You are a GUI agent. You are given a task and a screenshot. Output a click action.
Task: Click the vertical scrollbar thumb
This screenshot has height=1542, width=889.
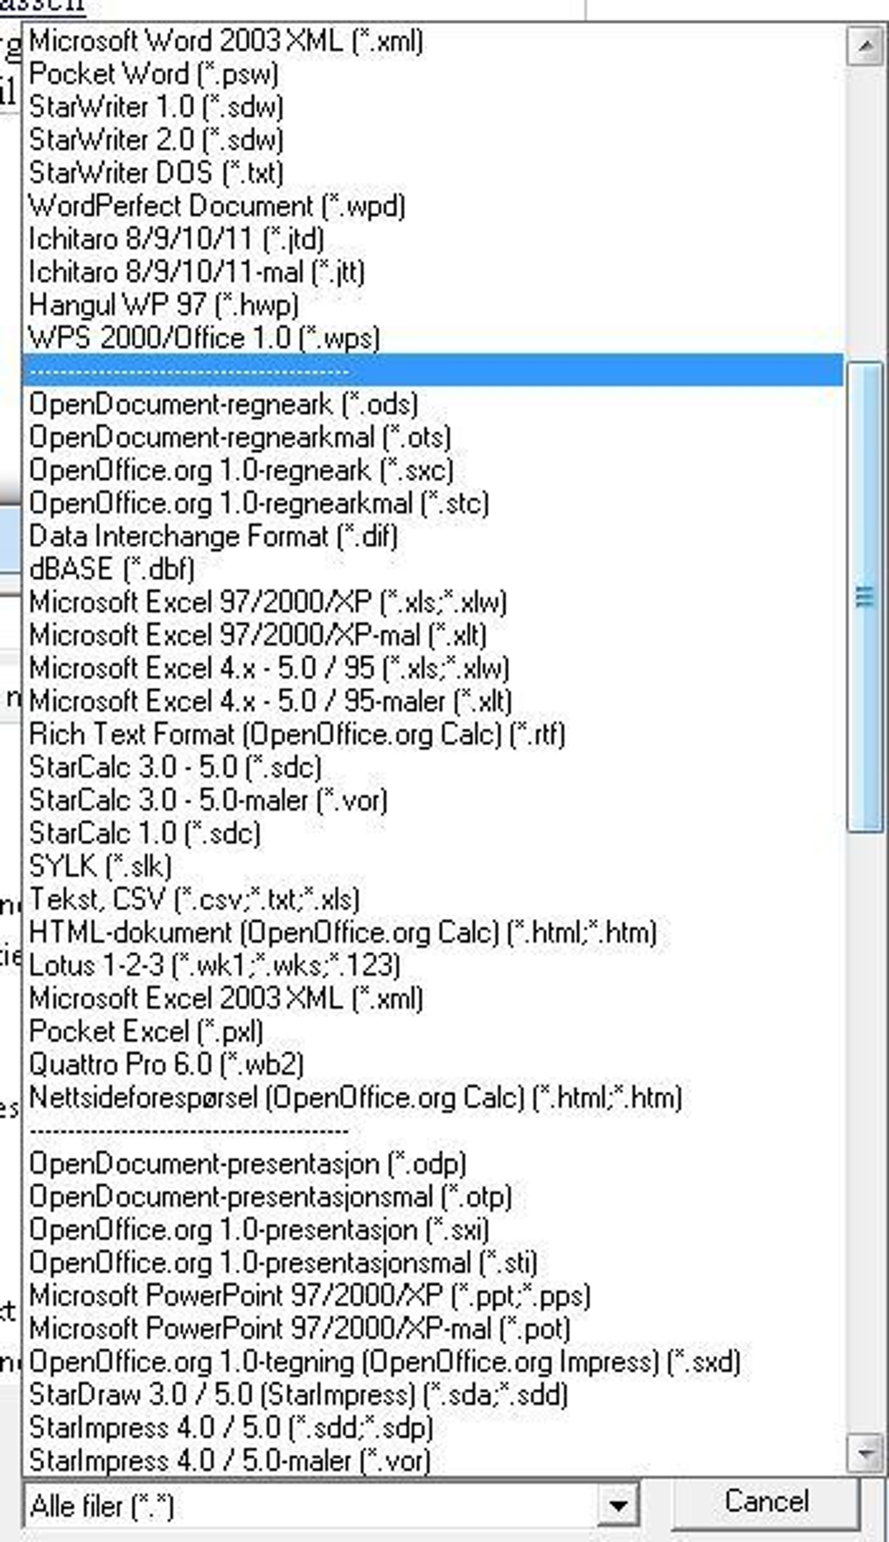(x=865, y=597)
